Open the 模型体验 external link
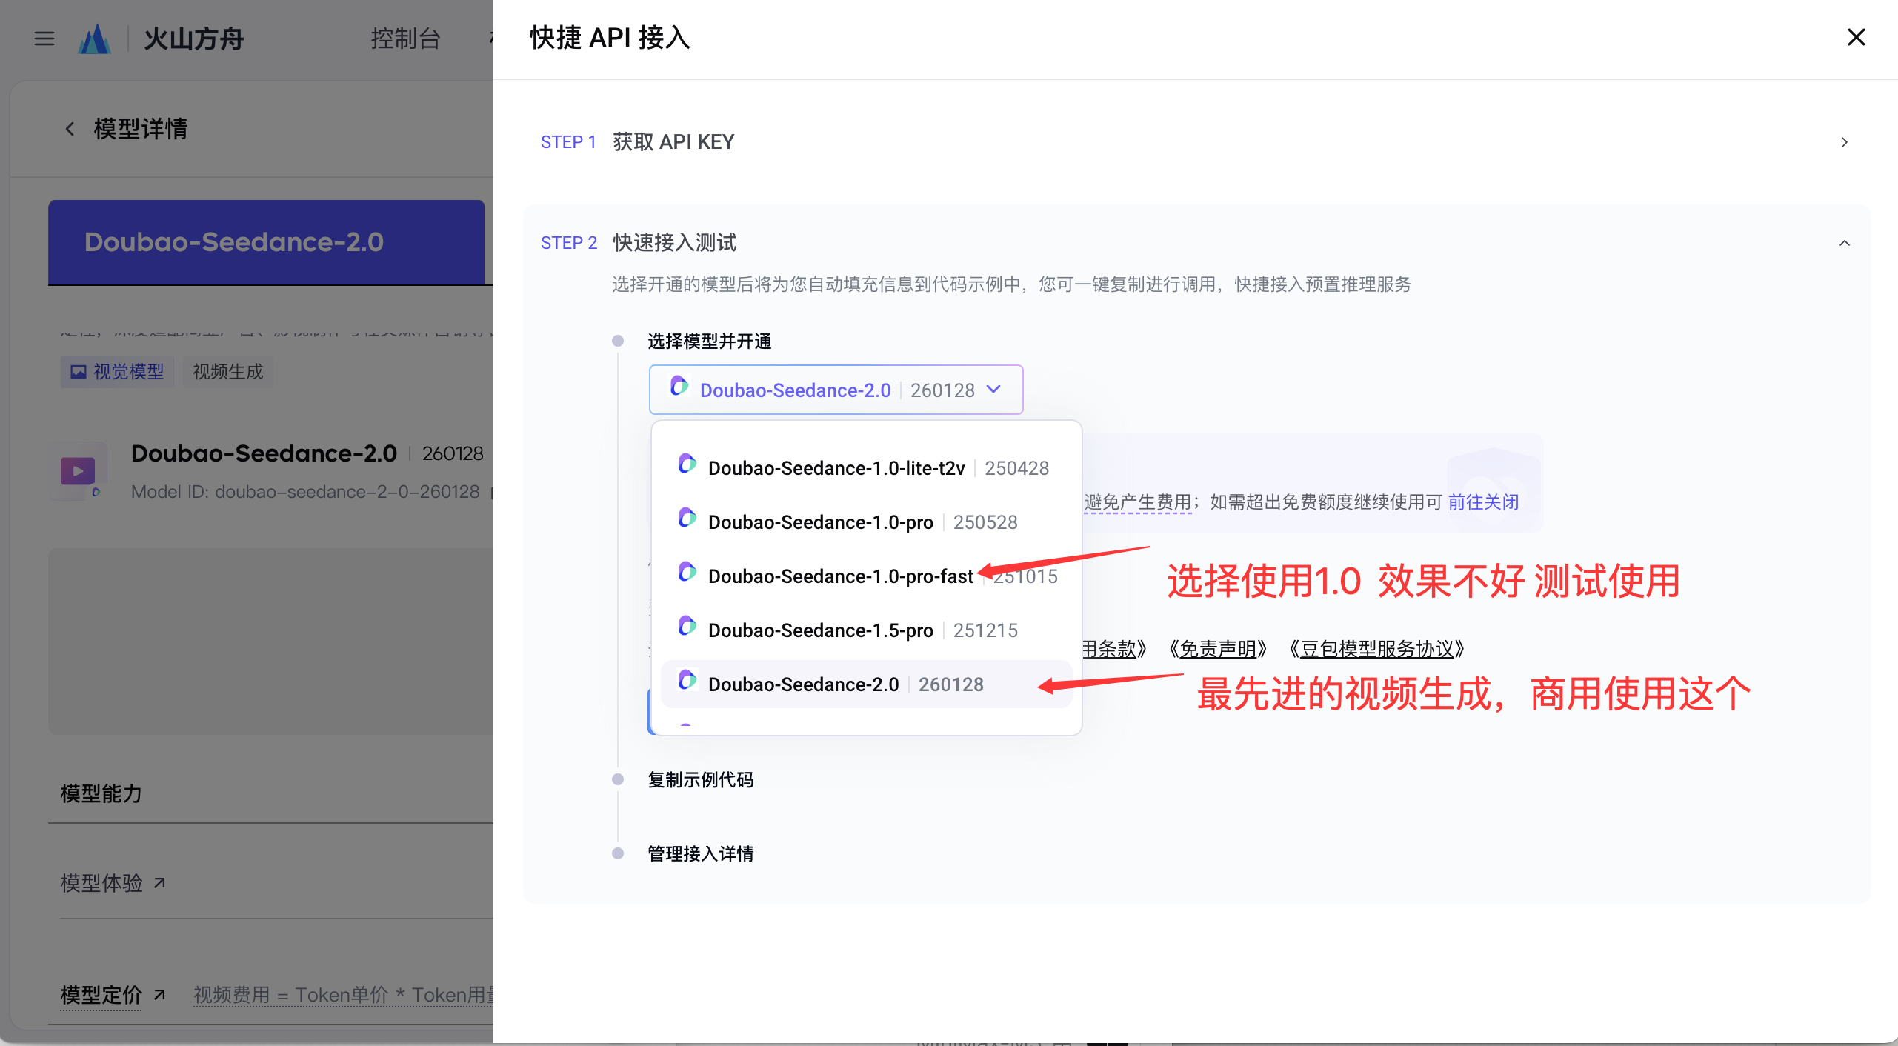Image resolution: width=1898 pixels, height=1046 pixels. (113, 882)
